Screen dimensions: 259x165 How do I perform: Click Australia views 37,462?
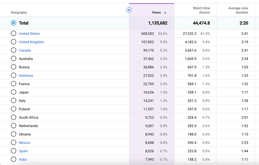[x=149, y=59]
